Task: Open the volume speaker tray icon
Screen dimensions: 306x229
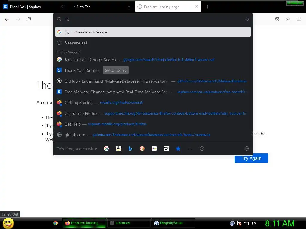Action: pos(253,223)
